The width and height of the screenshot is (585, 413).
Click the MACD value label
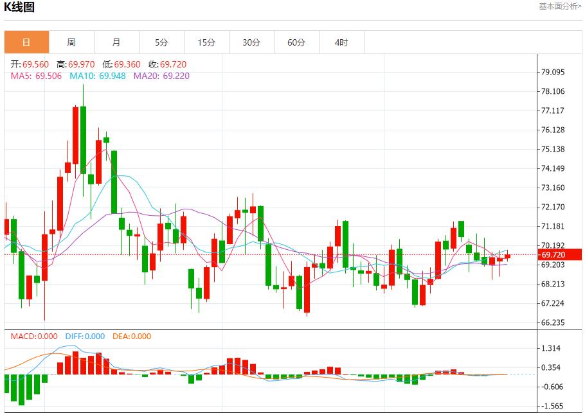coord(33,337)
